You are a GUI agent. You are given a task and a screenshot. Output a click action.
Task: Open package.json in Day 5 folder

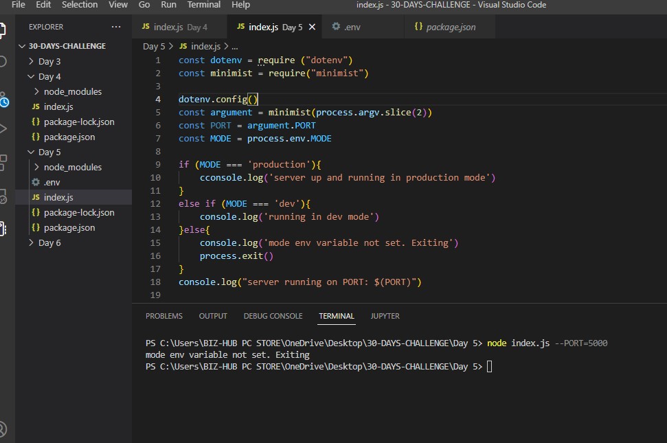pyautogui.click(x=69, y=227)
